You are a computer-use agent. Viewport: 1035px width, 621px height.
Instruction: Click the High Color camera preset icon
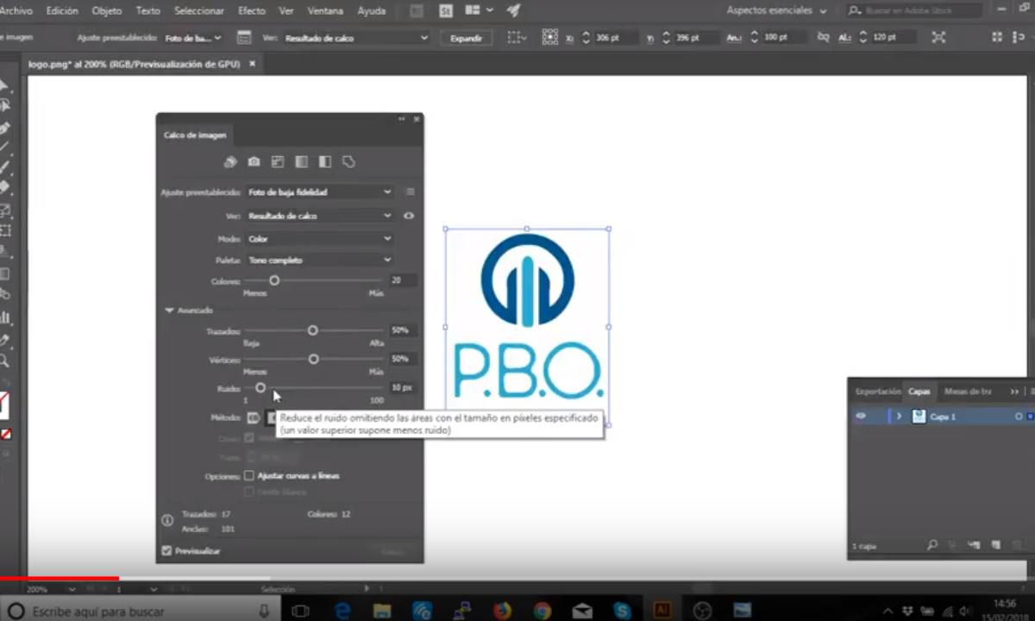(254, 161)
